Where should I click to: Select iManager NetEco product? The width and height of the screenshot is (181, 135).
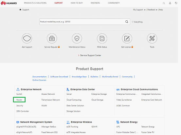point(48,127)
